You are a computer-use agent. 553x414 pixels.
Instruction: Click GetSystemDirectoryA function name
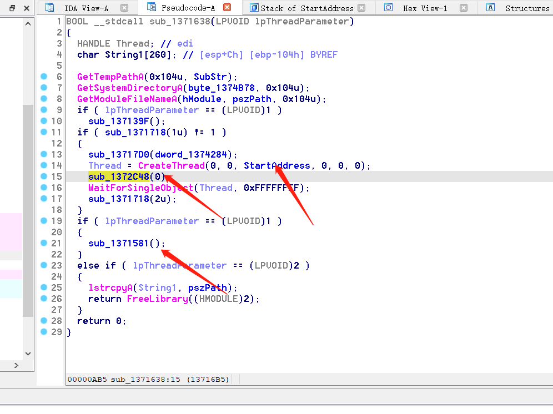click(130, 88)
